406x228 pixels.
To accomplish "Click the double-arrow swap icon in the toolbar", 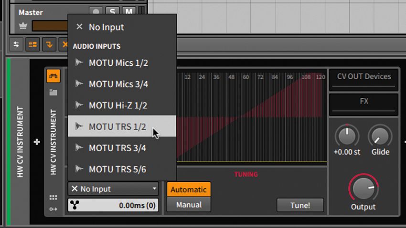I will (x=16, y=44).
